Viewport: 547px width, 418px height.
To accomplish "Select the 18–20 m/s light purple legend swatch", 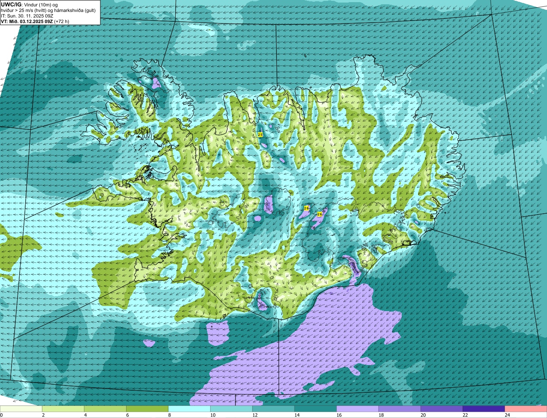I will tap(400, 409).
